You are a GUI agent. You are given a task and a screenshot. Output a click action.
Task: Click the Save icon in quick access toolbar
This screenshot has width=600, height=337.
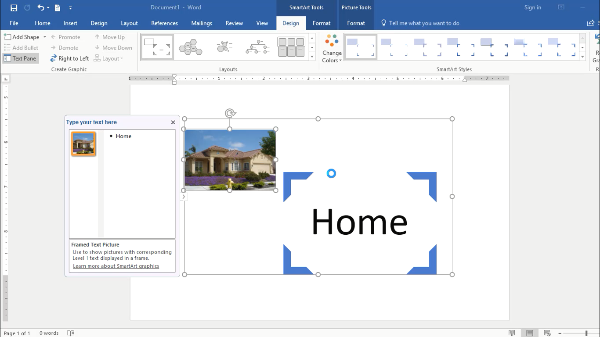coord(14,7)
